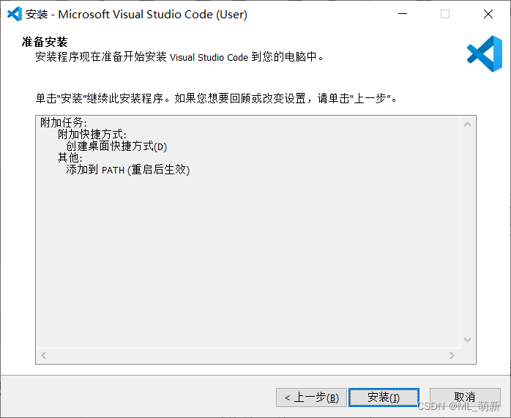
Task: Select the line 创建桌面快捷方式(D)
Action: coord(116,146)
